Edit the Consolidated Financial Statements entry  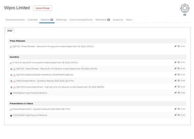[x=175, y=74]
